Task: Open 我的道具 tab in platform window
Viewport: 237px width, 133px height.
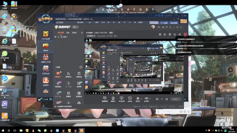Action: tap(174, 23)
